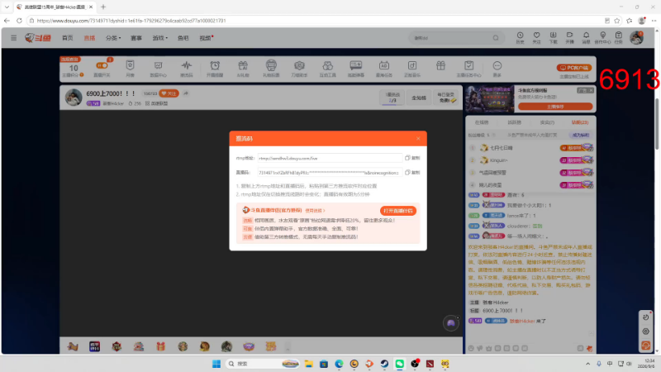Viewport: 661px width, 372px height.
Task: Close the 推流码 dialog
Action: coord(418,138)
